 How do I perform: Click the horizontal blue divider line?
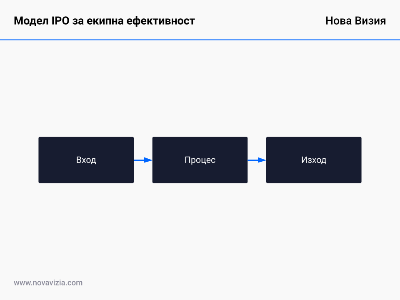tap(200, 40)
